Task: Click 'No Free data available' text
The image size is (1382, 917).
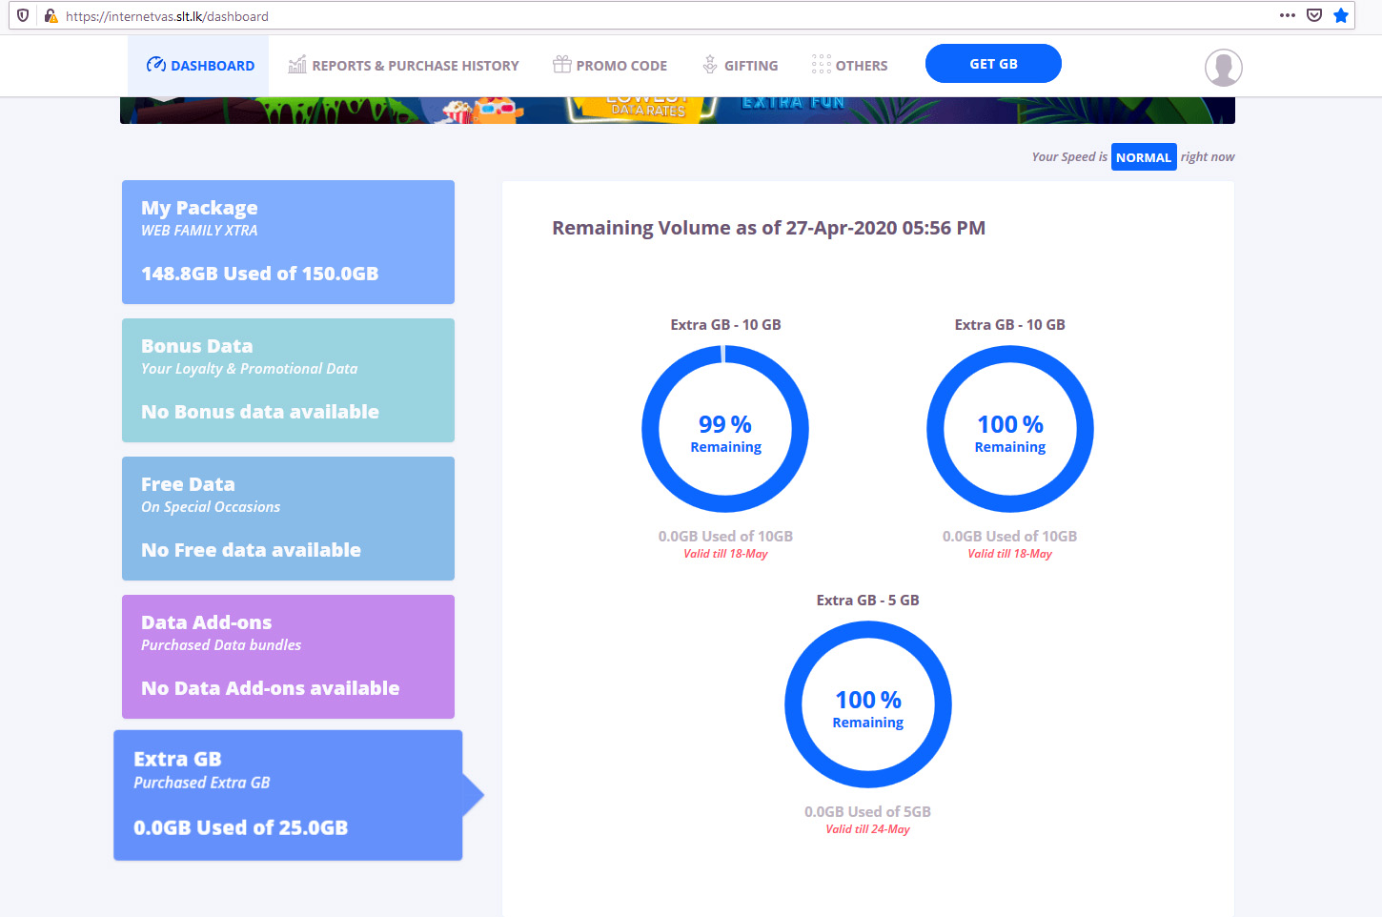Action: point(251,550)
